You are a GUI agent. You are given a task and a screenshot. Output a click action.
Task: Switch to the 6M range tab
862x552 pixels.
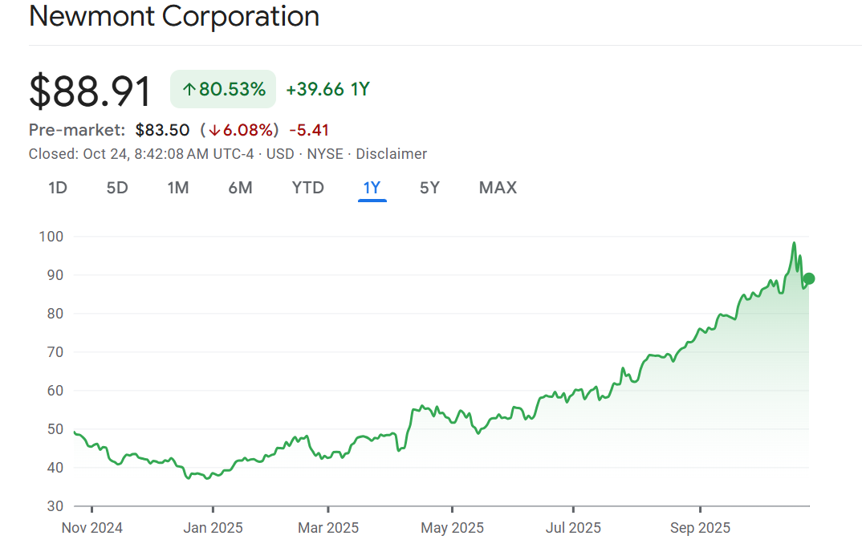(x=240, y=188)
